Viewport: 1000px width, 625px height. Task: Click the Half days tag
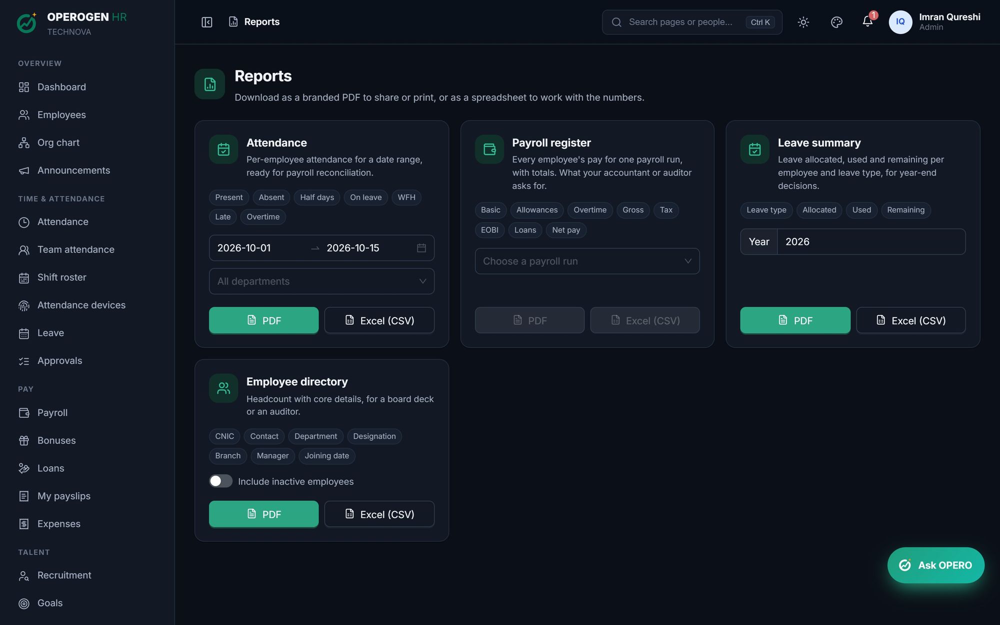317,197
